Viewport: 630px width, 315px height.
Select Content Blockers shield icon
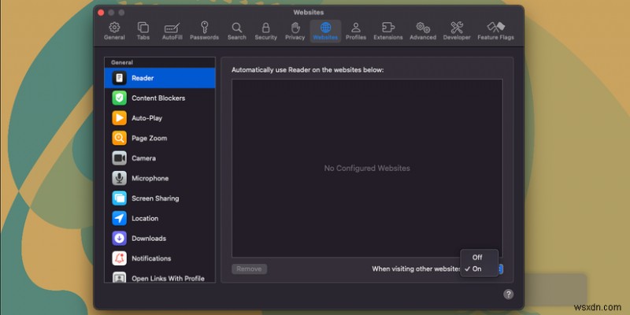[120, 98]
